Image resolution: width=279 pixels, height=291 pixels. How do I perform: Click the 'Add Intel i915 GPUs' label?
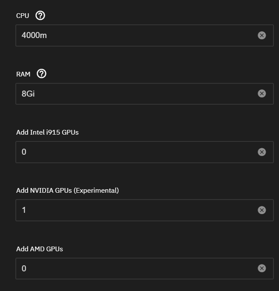(47, 132)
